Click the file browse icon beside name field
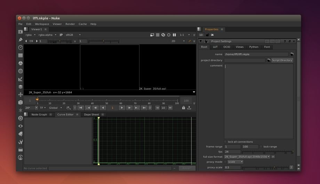The image size is (320, 184). coord(292,55)
